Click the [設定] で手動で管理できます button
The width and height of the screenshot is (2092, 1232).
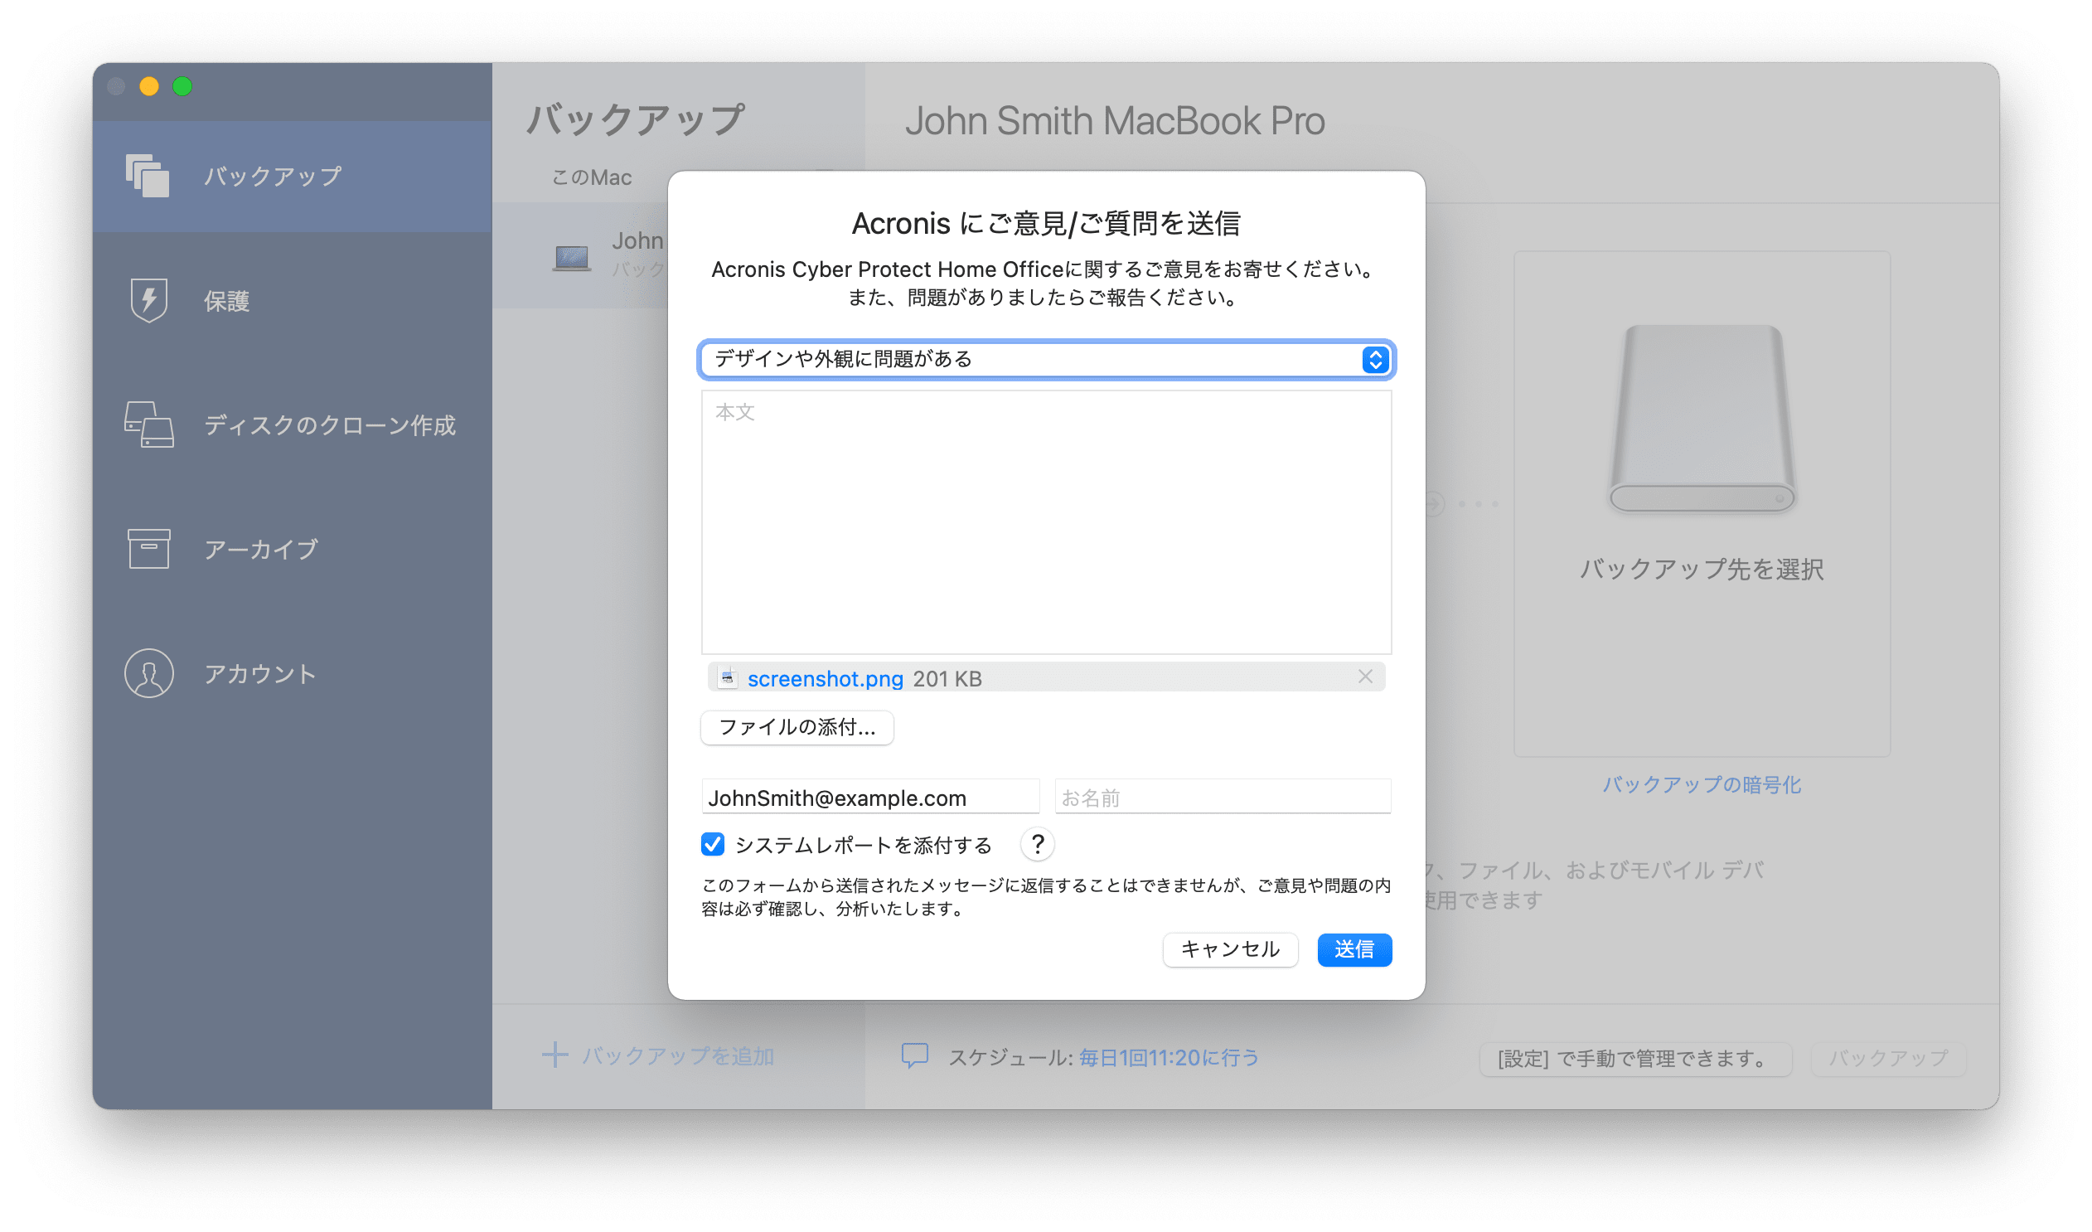point(1635,1059)
